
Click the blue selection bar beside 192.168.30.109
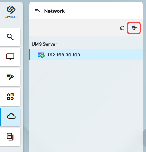[x=30, y=55]
